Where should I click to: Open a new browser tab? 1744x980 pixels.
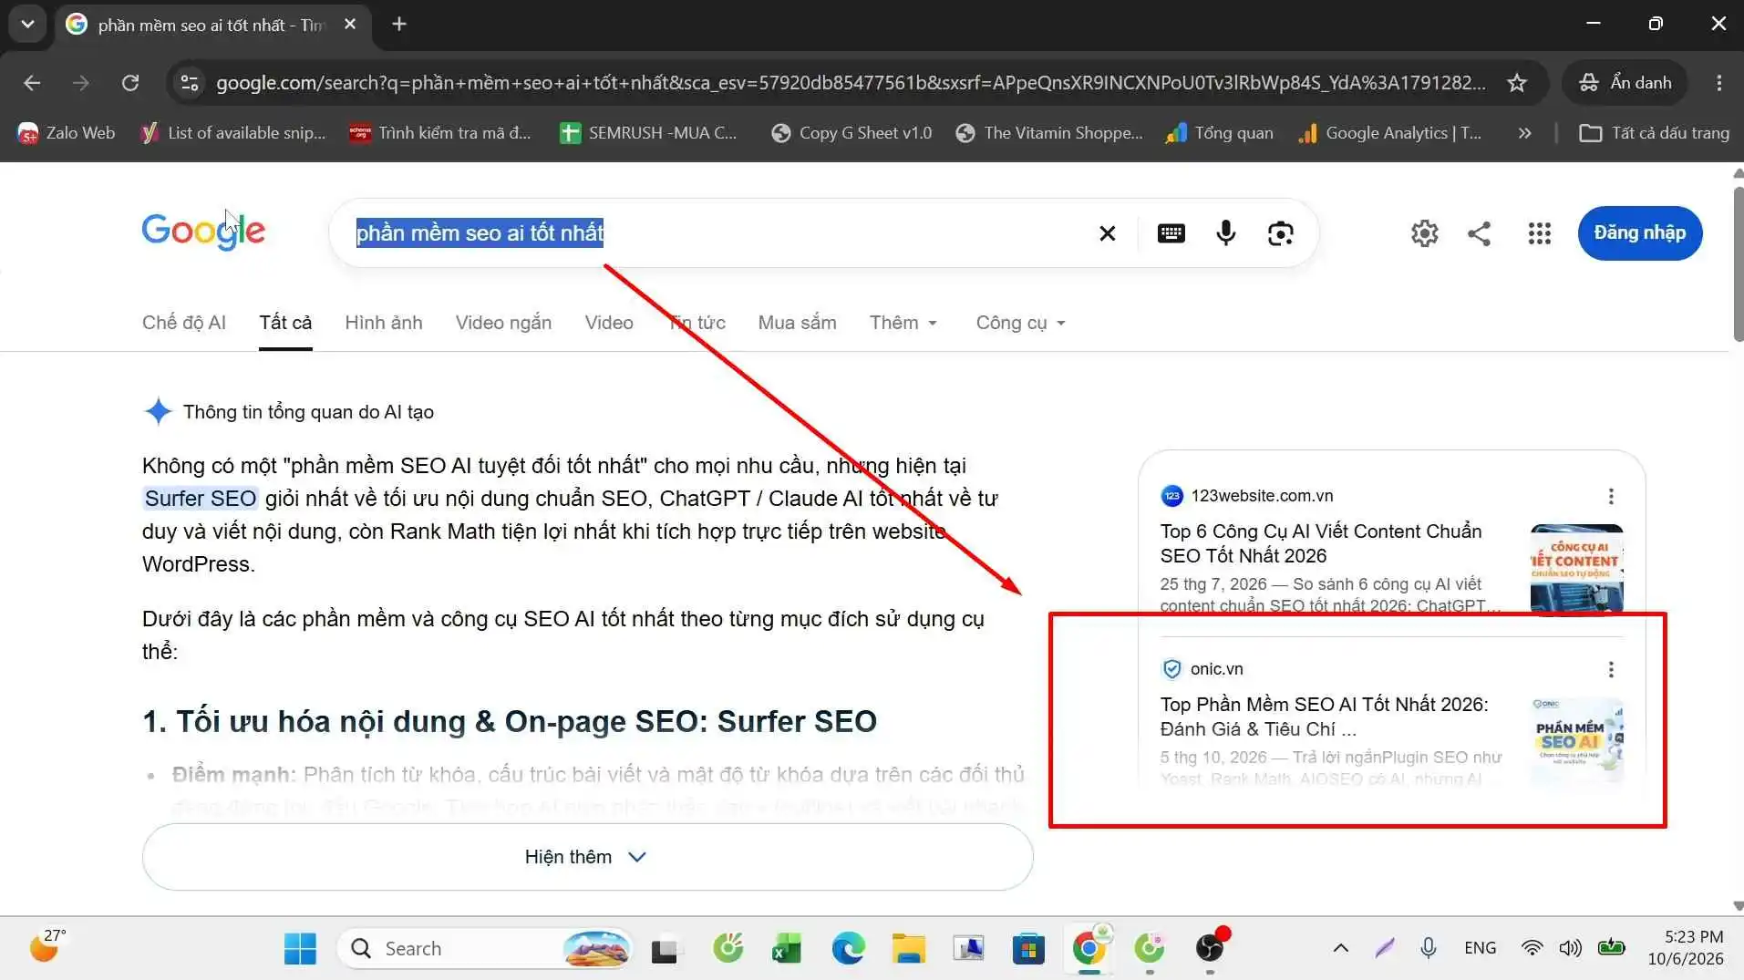[399, 25]
